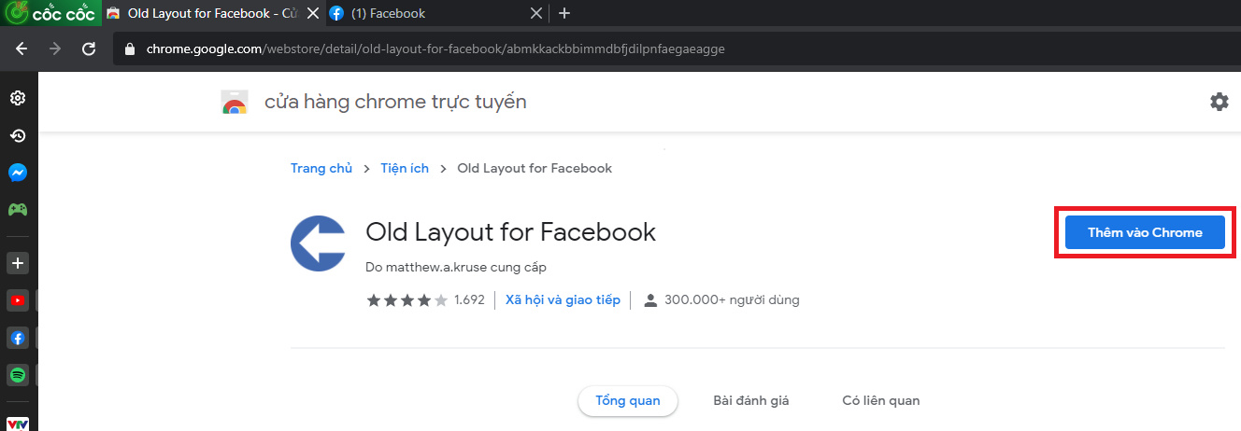Click the 'Old Layout for Facebook' breadcrumb text

tap(535, 168)
